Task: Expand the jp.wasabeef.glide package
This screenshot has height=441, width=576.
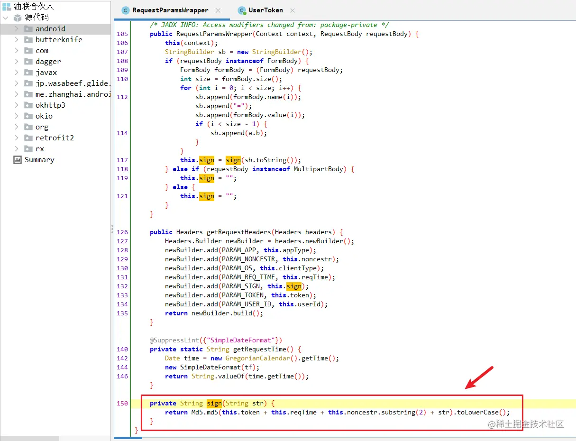Action: click(x=17, y=83)
